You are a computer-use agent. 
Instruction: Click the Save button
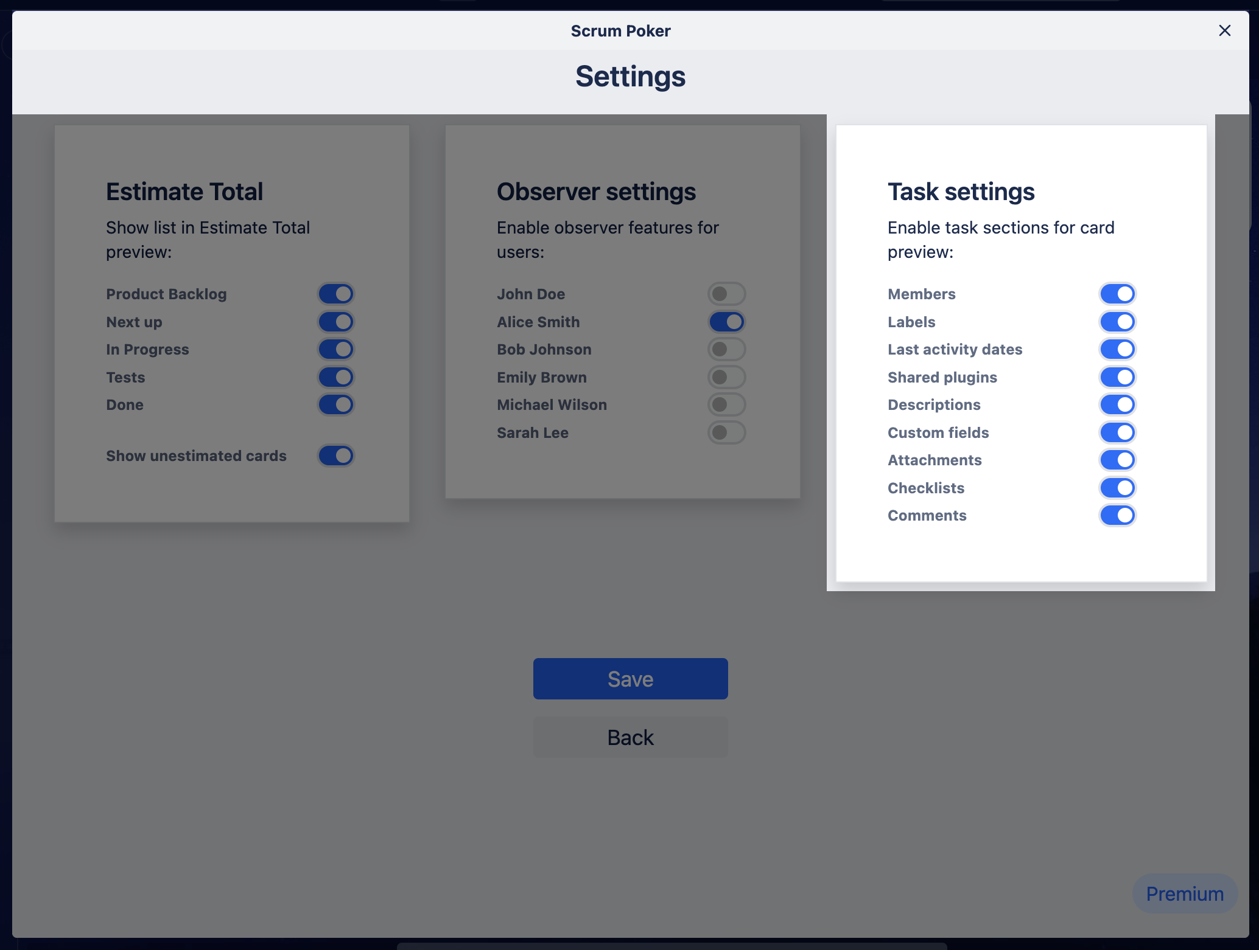point(630,678)
